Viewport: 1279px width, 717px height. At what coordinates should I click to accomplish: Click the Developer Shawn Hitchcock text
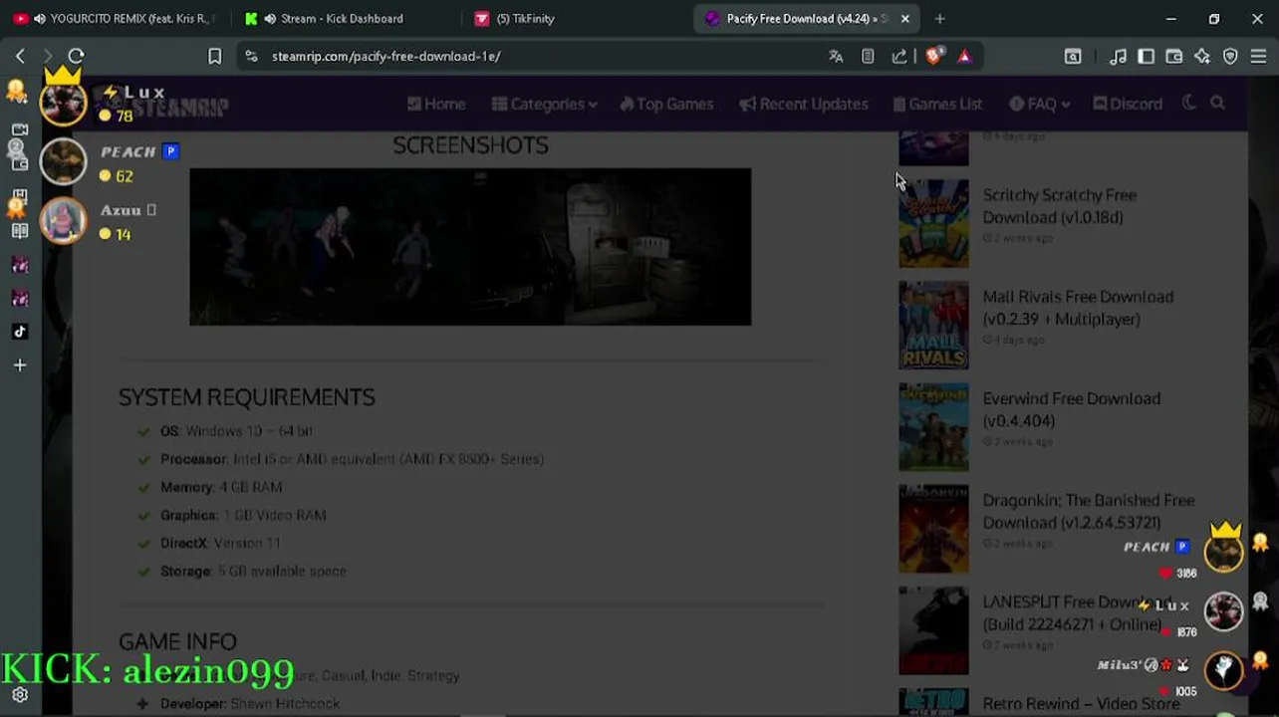pyautogui.click(x=250, y=703)
